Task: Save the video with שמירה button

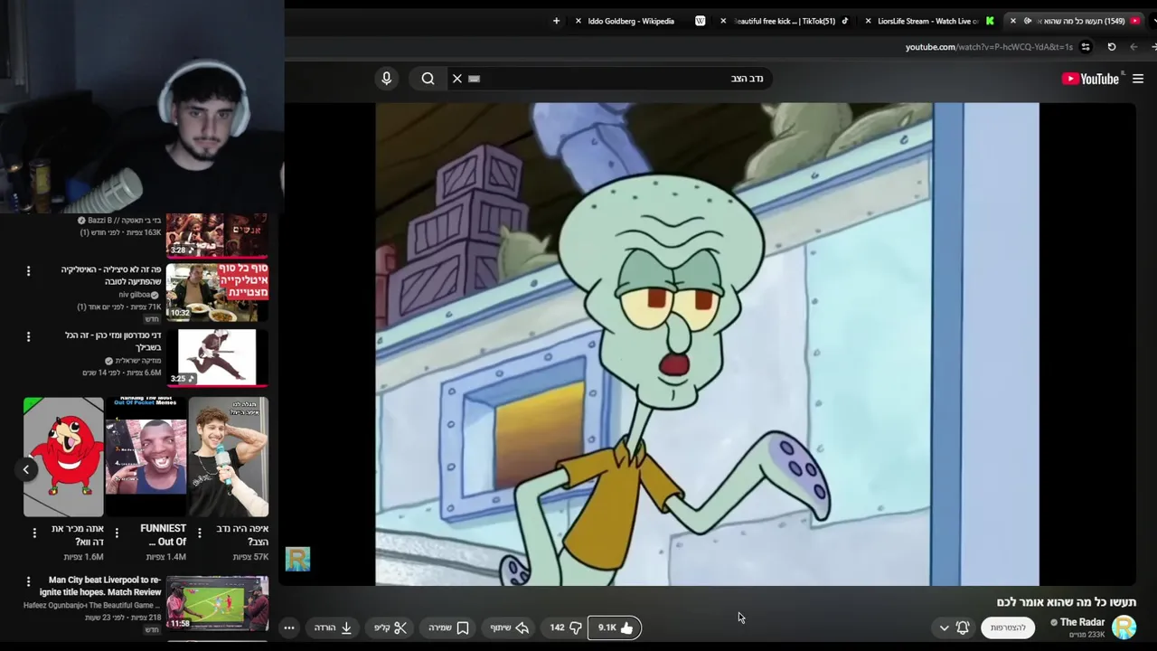Action: 448,627
